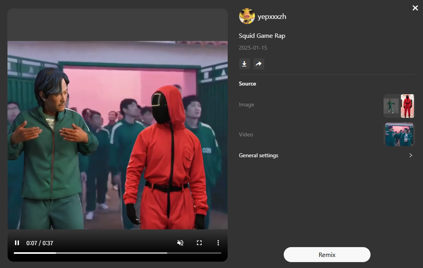The width and height of the screenshot is (423, 268).
Task: Click the date 2025-01-15
Action: [x=253, y=48]
